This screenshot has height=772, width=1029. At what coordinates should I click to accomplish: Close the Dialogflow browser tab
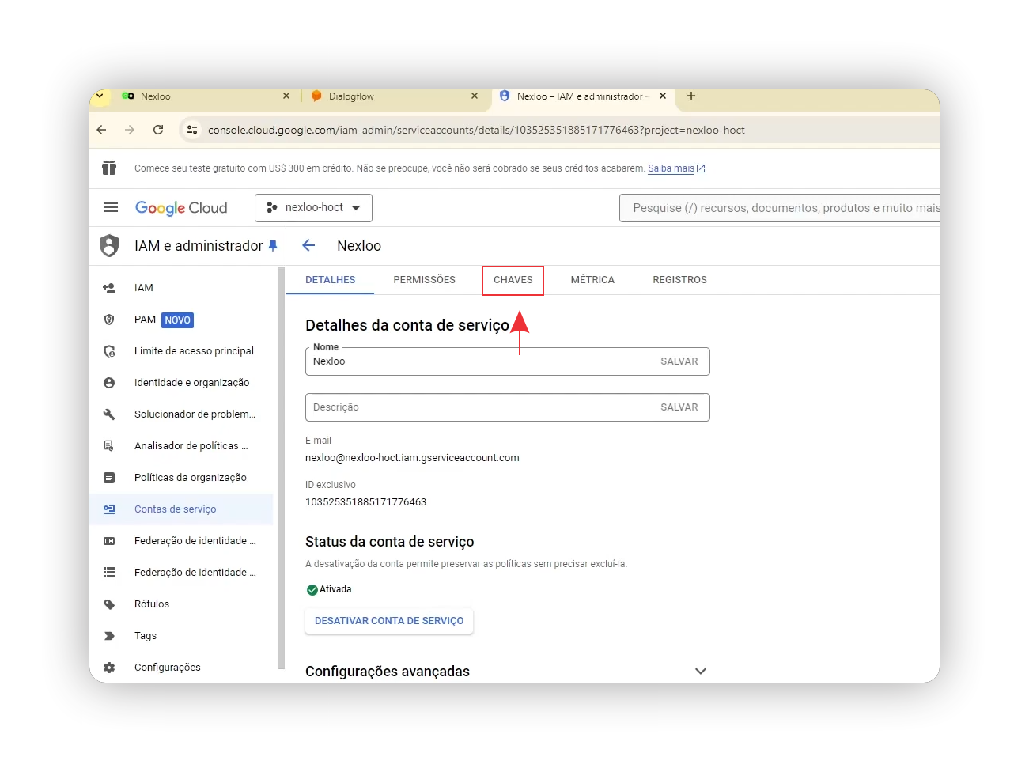(x=475, y=96)
